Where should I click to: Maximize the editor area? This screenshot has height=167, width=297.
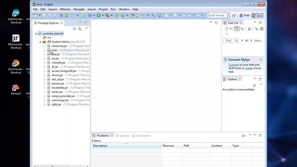click(216, 23)
